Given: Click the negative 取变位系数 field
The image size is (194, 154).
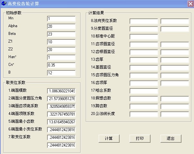Looking at the screenshot, I should [x=61, y=145].
